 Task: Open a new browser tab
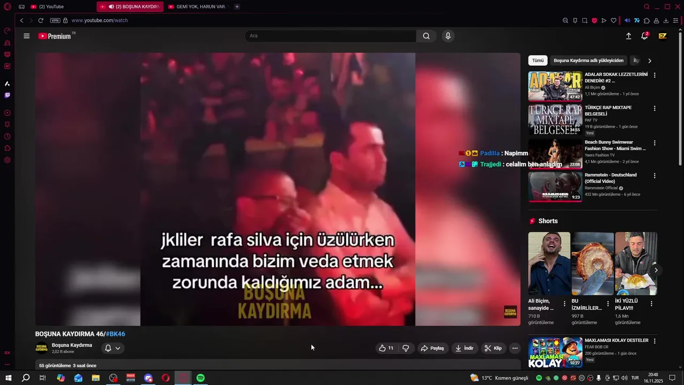237,6
